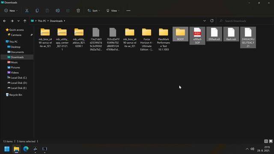The height and width of the screenshot is (154, 274).
Task: Select Downloads in sidebar
Action: pyautogui.click(x=17, y=57)
